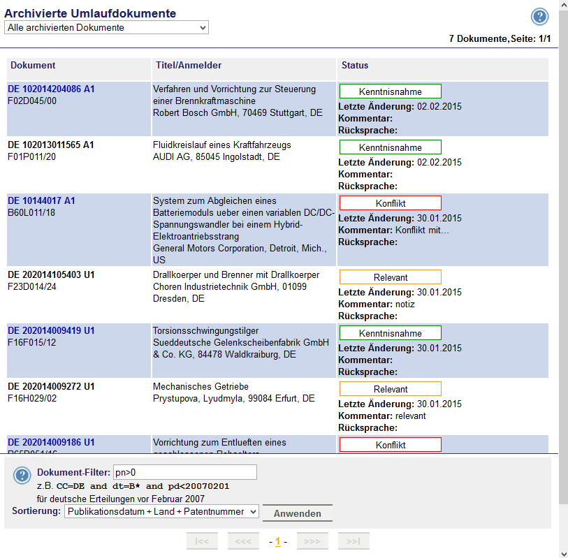This screenshot has height=558, width=568.
Task: Click Konflikt status of DE 202014009186 U1
Action: pos(390,445)
